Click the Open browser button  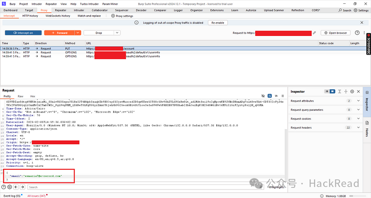pyautogui.click(x=335, y=33)
